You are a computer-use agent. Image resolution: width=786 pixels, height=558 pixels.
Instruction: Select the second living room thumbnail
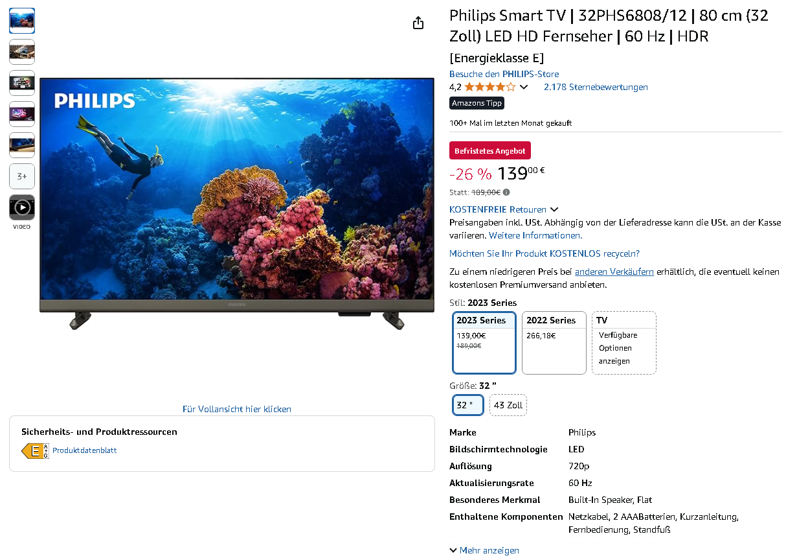tap(22, 52)
